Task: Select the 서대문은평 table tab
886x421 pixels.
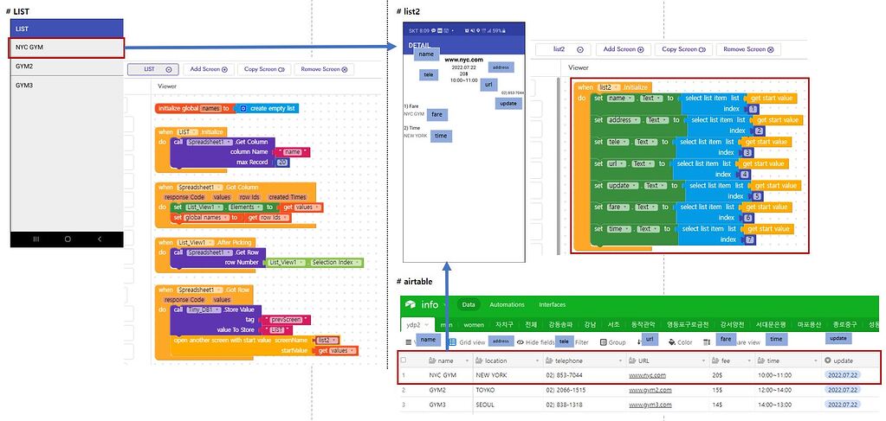Action: point(770,325)
